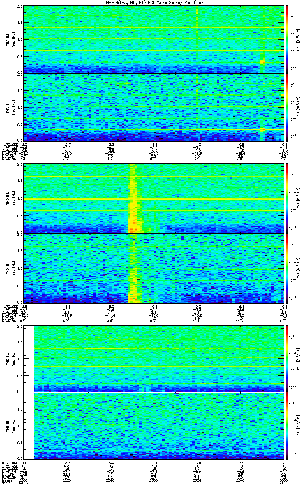Screen dimensions: 303x486
Task: Click the yellow harmonic line near 1.0 Hz in THD B-perpendicular
Action: click(154, 199)
